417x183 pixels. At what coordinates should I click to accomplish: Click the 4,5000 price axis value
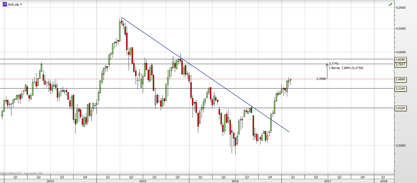tap(401, 29)
